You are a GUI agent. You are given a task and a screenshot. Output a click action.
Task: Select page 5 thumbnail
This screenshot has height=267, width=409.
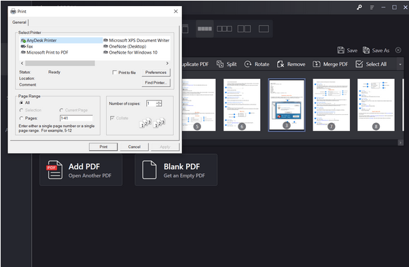(x=199, y=105)
